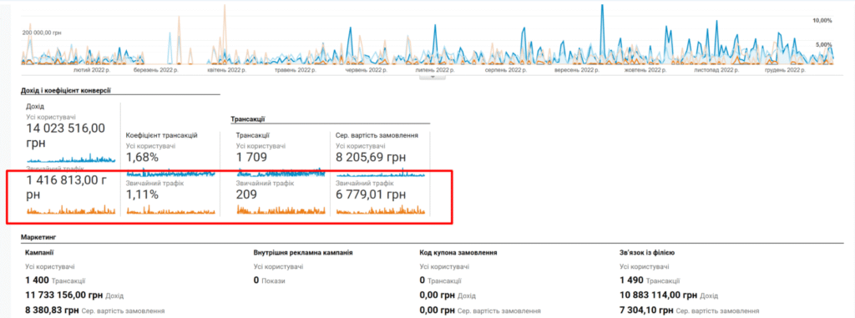This screenshot has width=855, height=318.
Task: Open the orange sparkline under 6 779,01 грн
Action: pos(381,209)
